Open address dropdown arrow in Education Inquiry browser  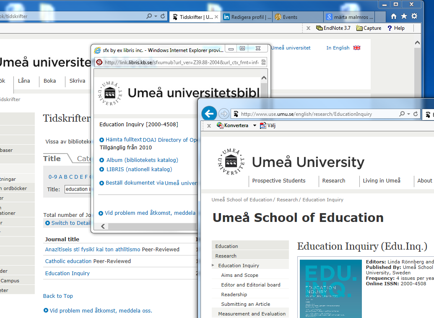(408, 114)
